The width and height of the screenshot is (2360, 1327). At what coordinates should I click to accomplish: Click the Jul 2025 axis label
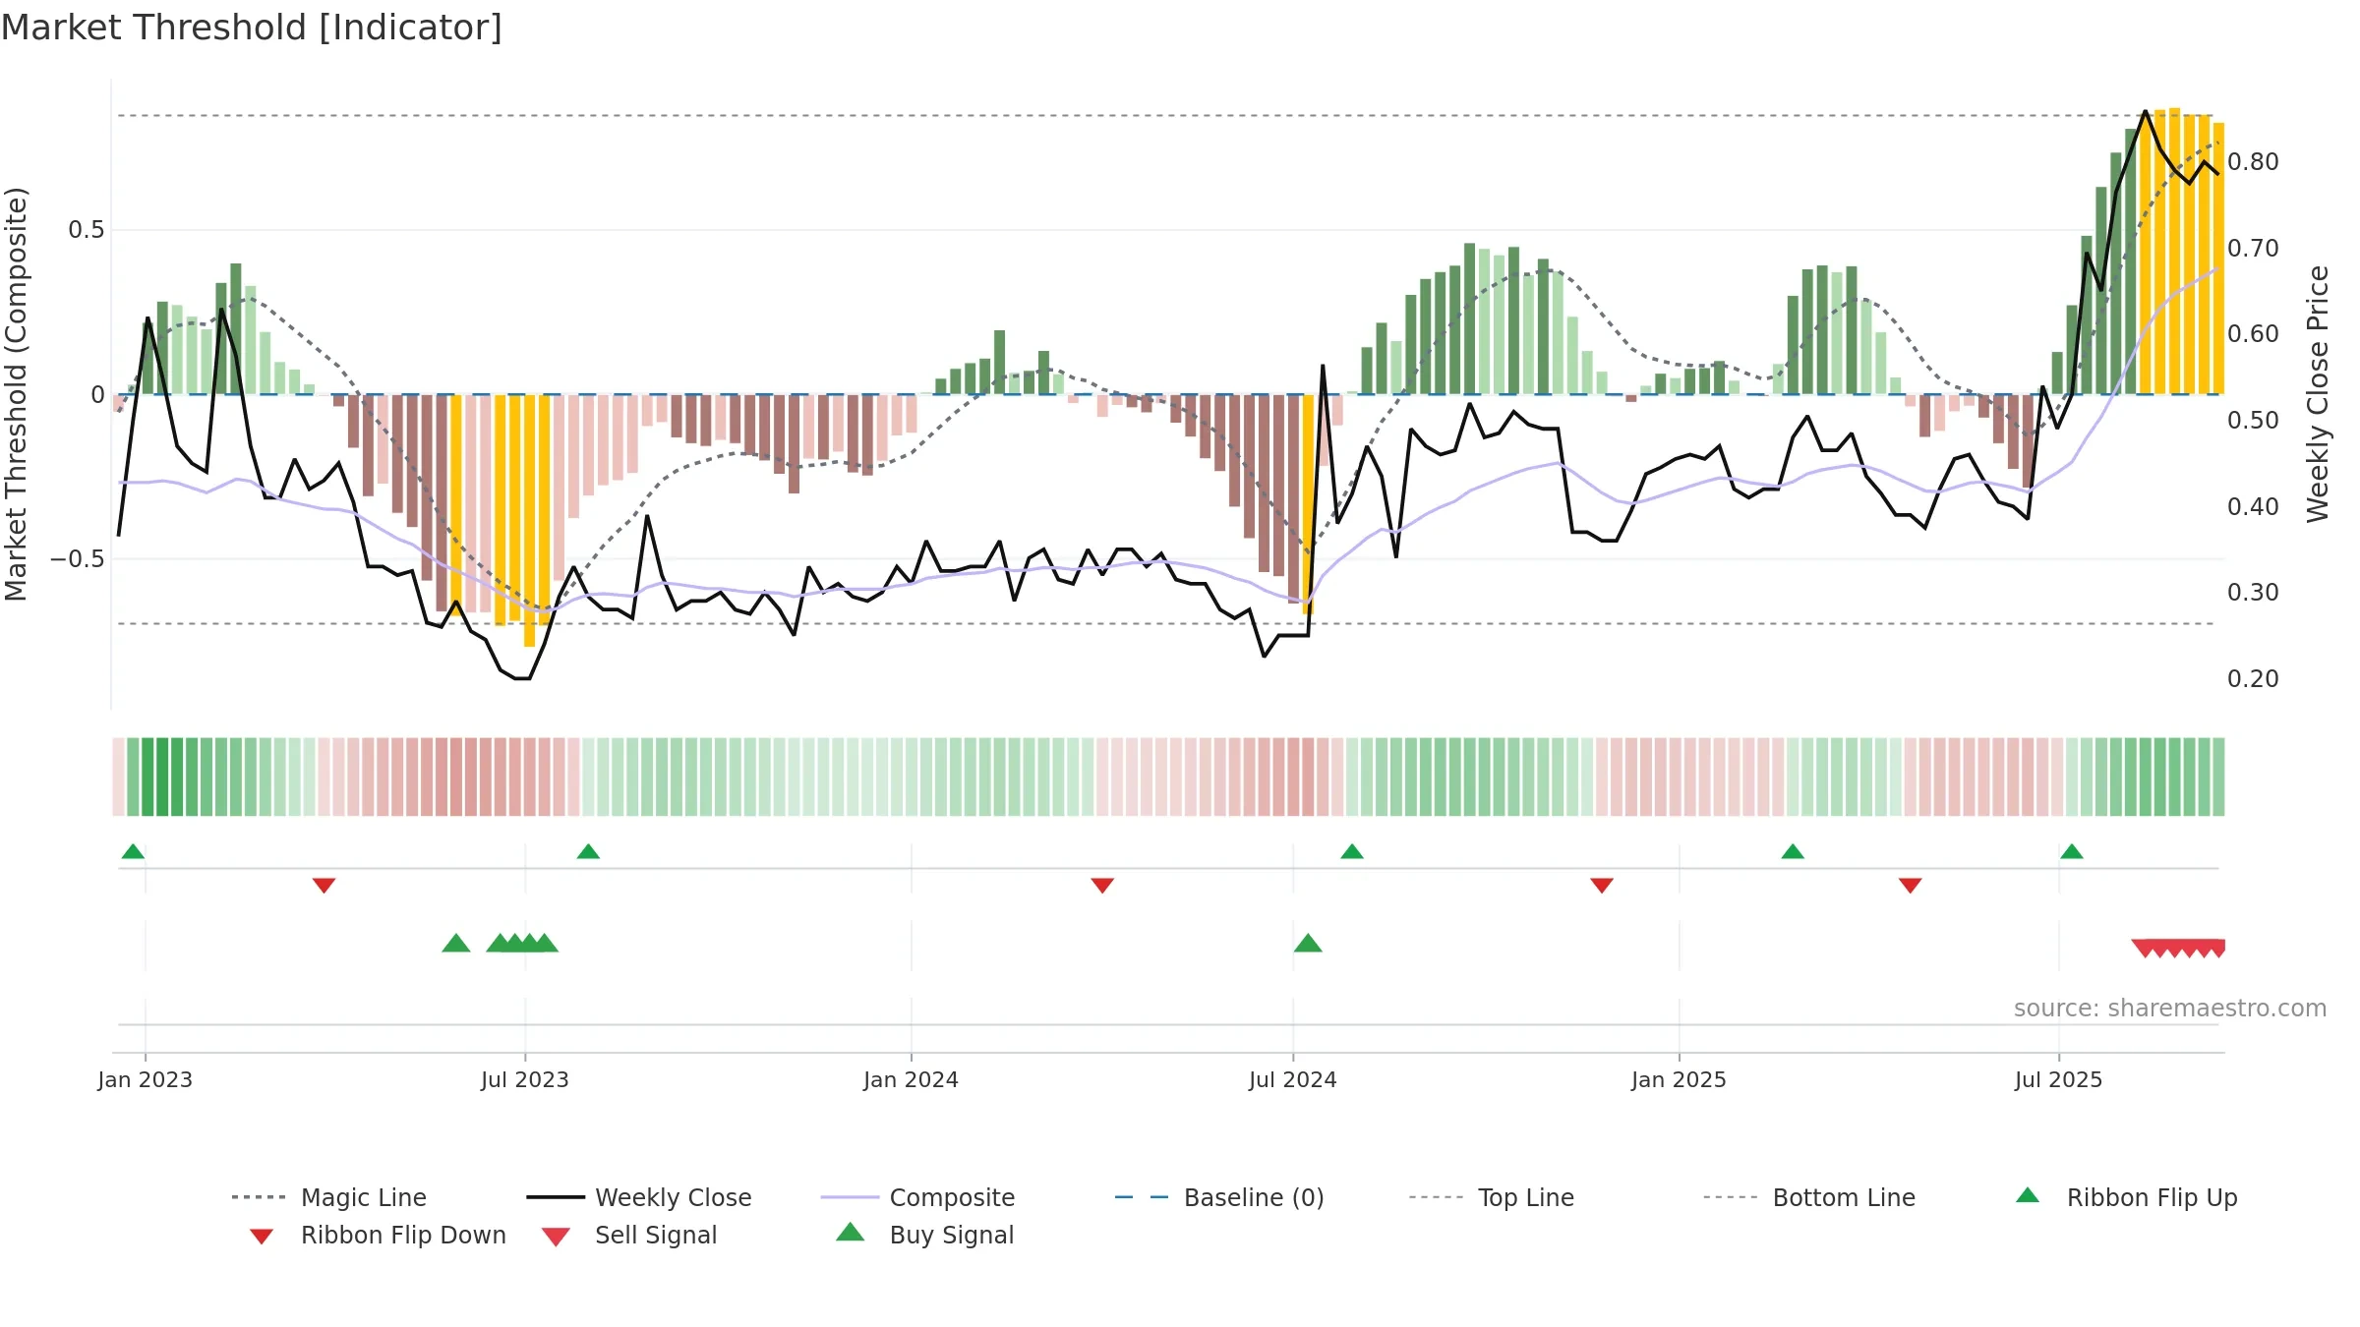(x=2059, y=1079)
